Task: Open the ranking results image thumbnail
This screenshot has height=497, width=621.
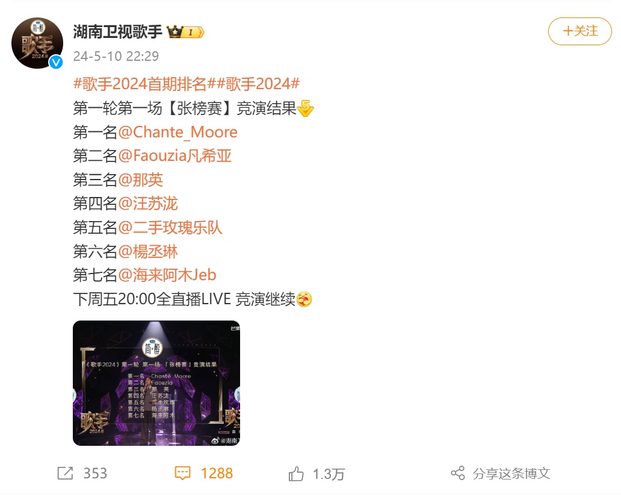Action: click(156, 383)
